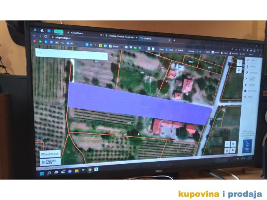Click parcel search field showing 972
Image resolution: width=267 pixels, height=200 pixels.
pos(71,53)
